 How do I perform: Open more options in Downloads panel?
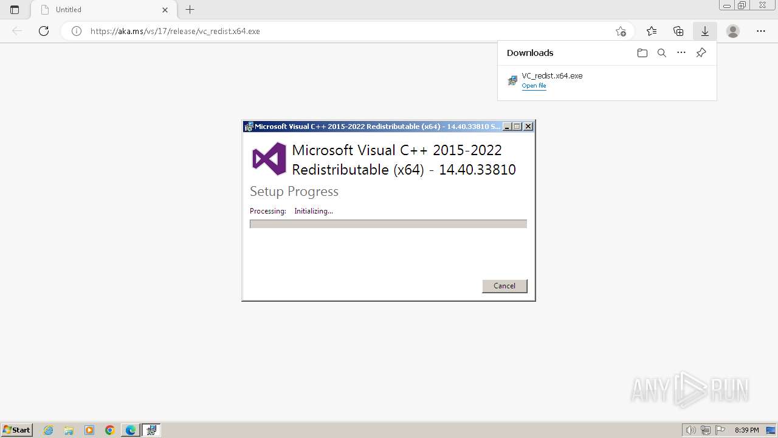point(681,53)
